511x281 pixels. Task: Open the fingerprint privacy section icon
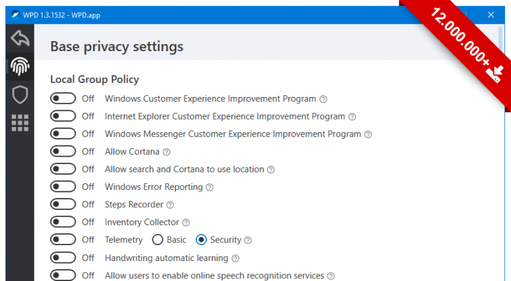20,66
